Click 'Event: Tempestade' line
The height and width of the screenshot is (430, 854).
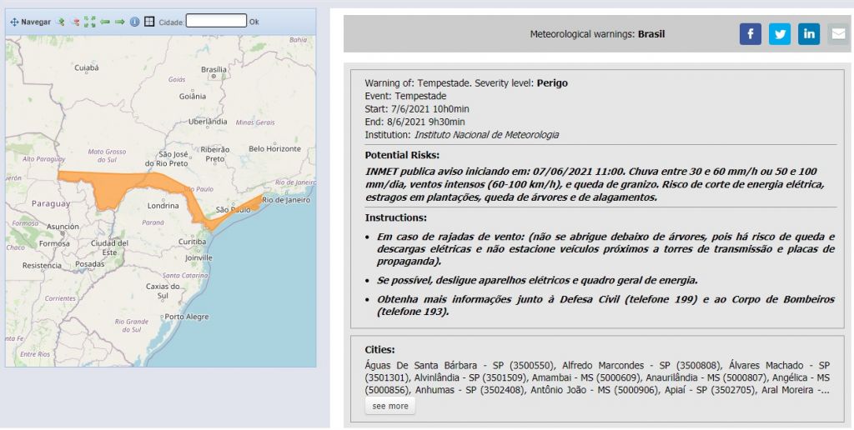click(406, 96)
